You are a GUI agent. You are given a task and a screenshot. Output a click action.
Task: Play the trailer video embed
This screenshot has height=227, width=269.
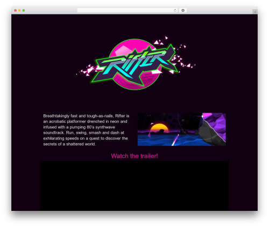(x=134, y=186)
